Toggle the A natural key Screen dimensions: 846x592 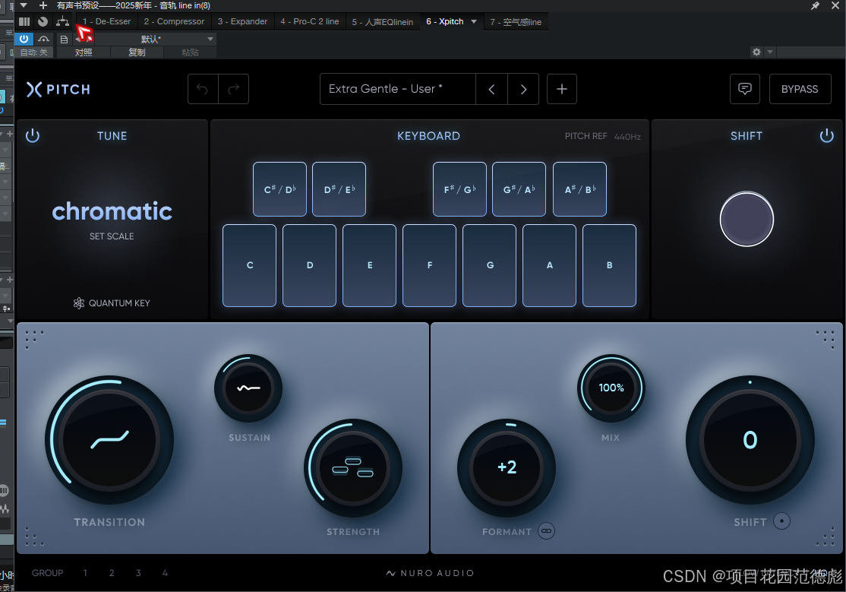click(x=549, y=265)
